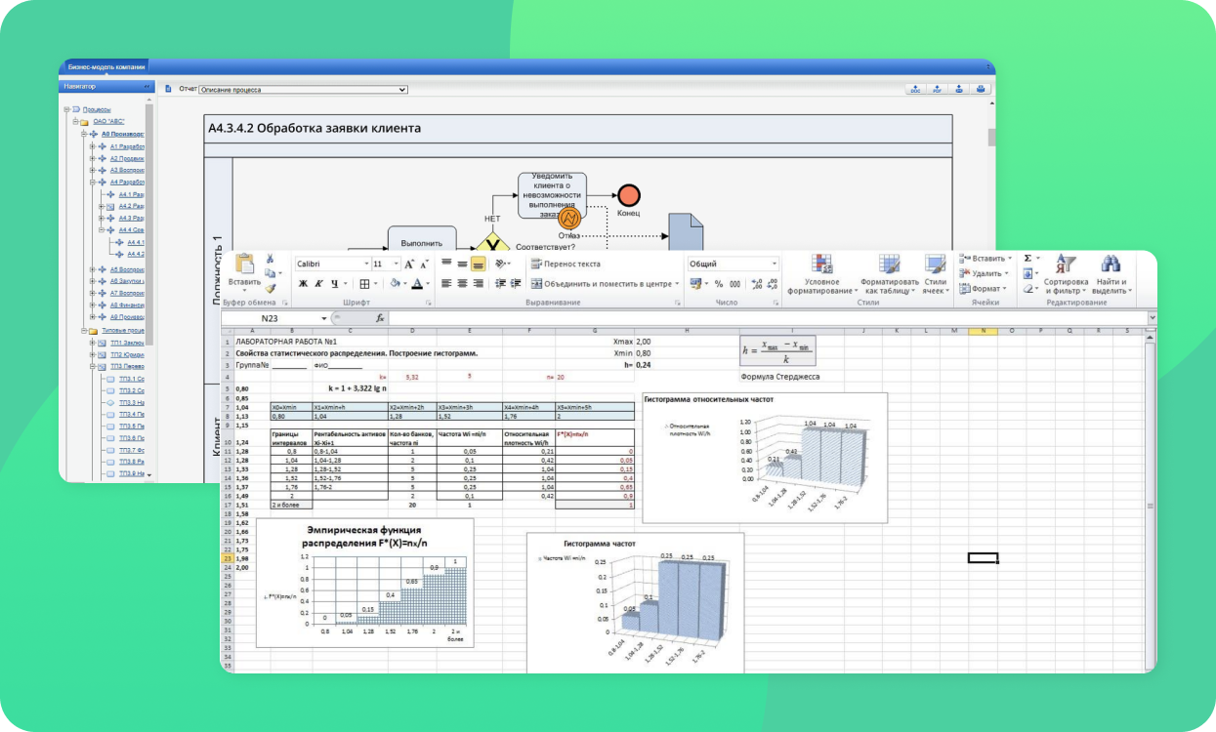
Task: Export report using the PDF icon
Action: [937, 89]
